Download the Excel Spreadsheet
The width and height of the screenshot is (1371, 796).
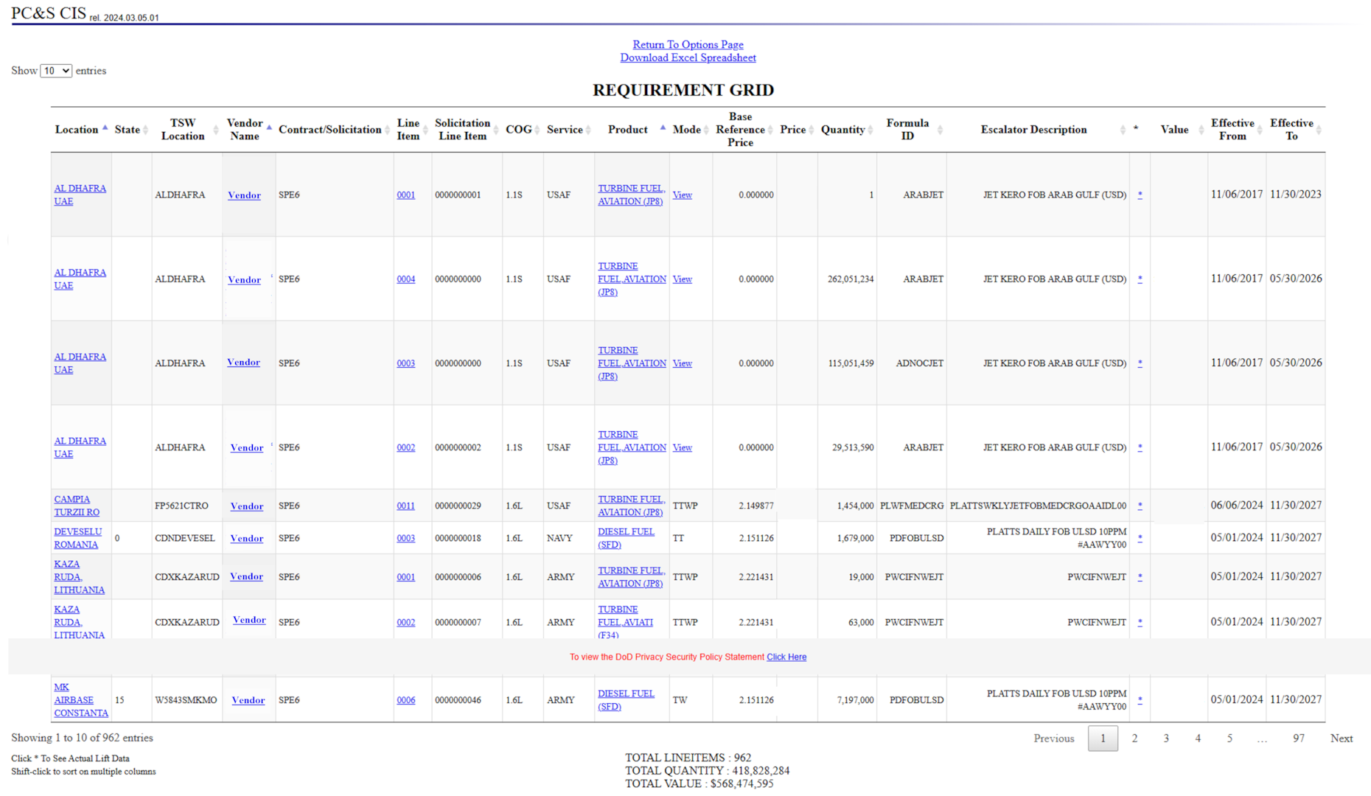point(688,57)
